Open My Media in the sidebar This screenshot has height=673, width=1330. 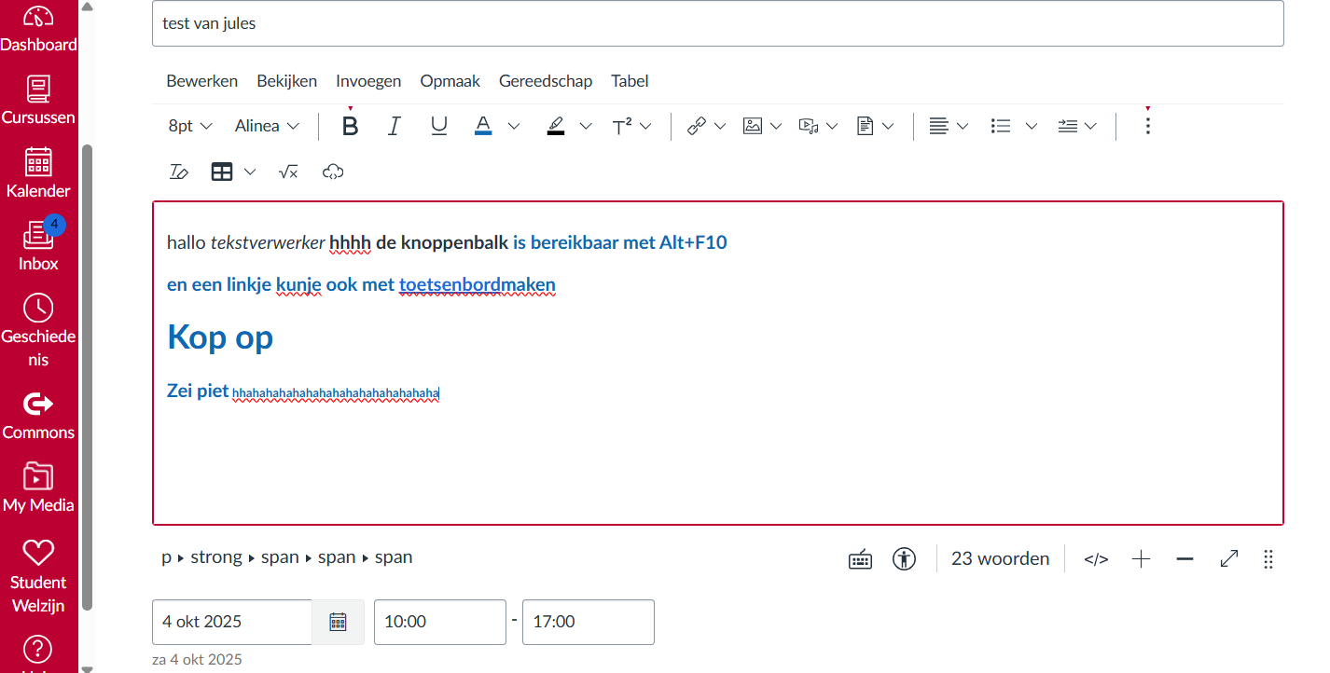coord(38,485)
